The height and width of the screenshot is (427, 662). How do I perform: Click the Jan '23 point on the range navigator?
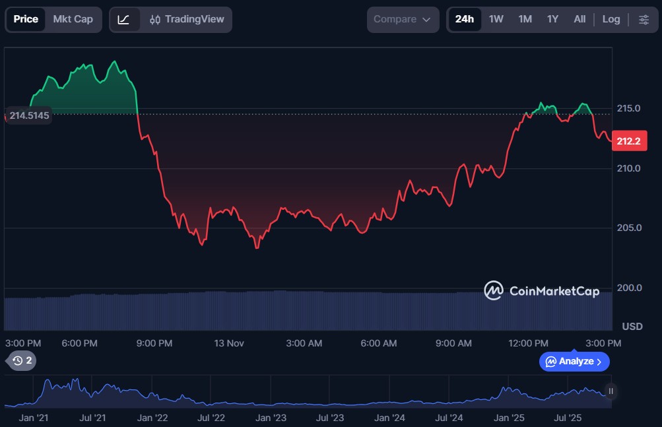tap(271, 417)
